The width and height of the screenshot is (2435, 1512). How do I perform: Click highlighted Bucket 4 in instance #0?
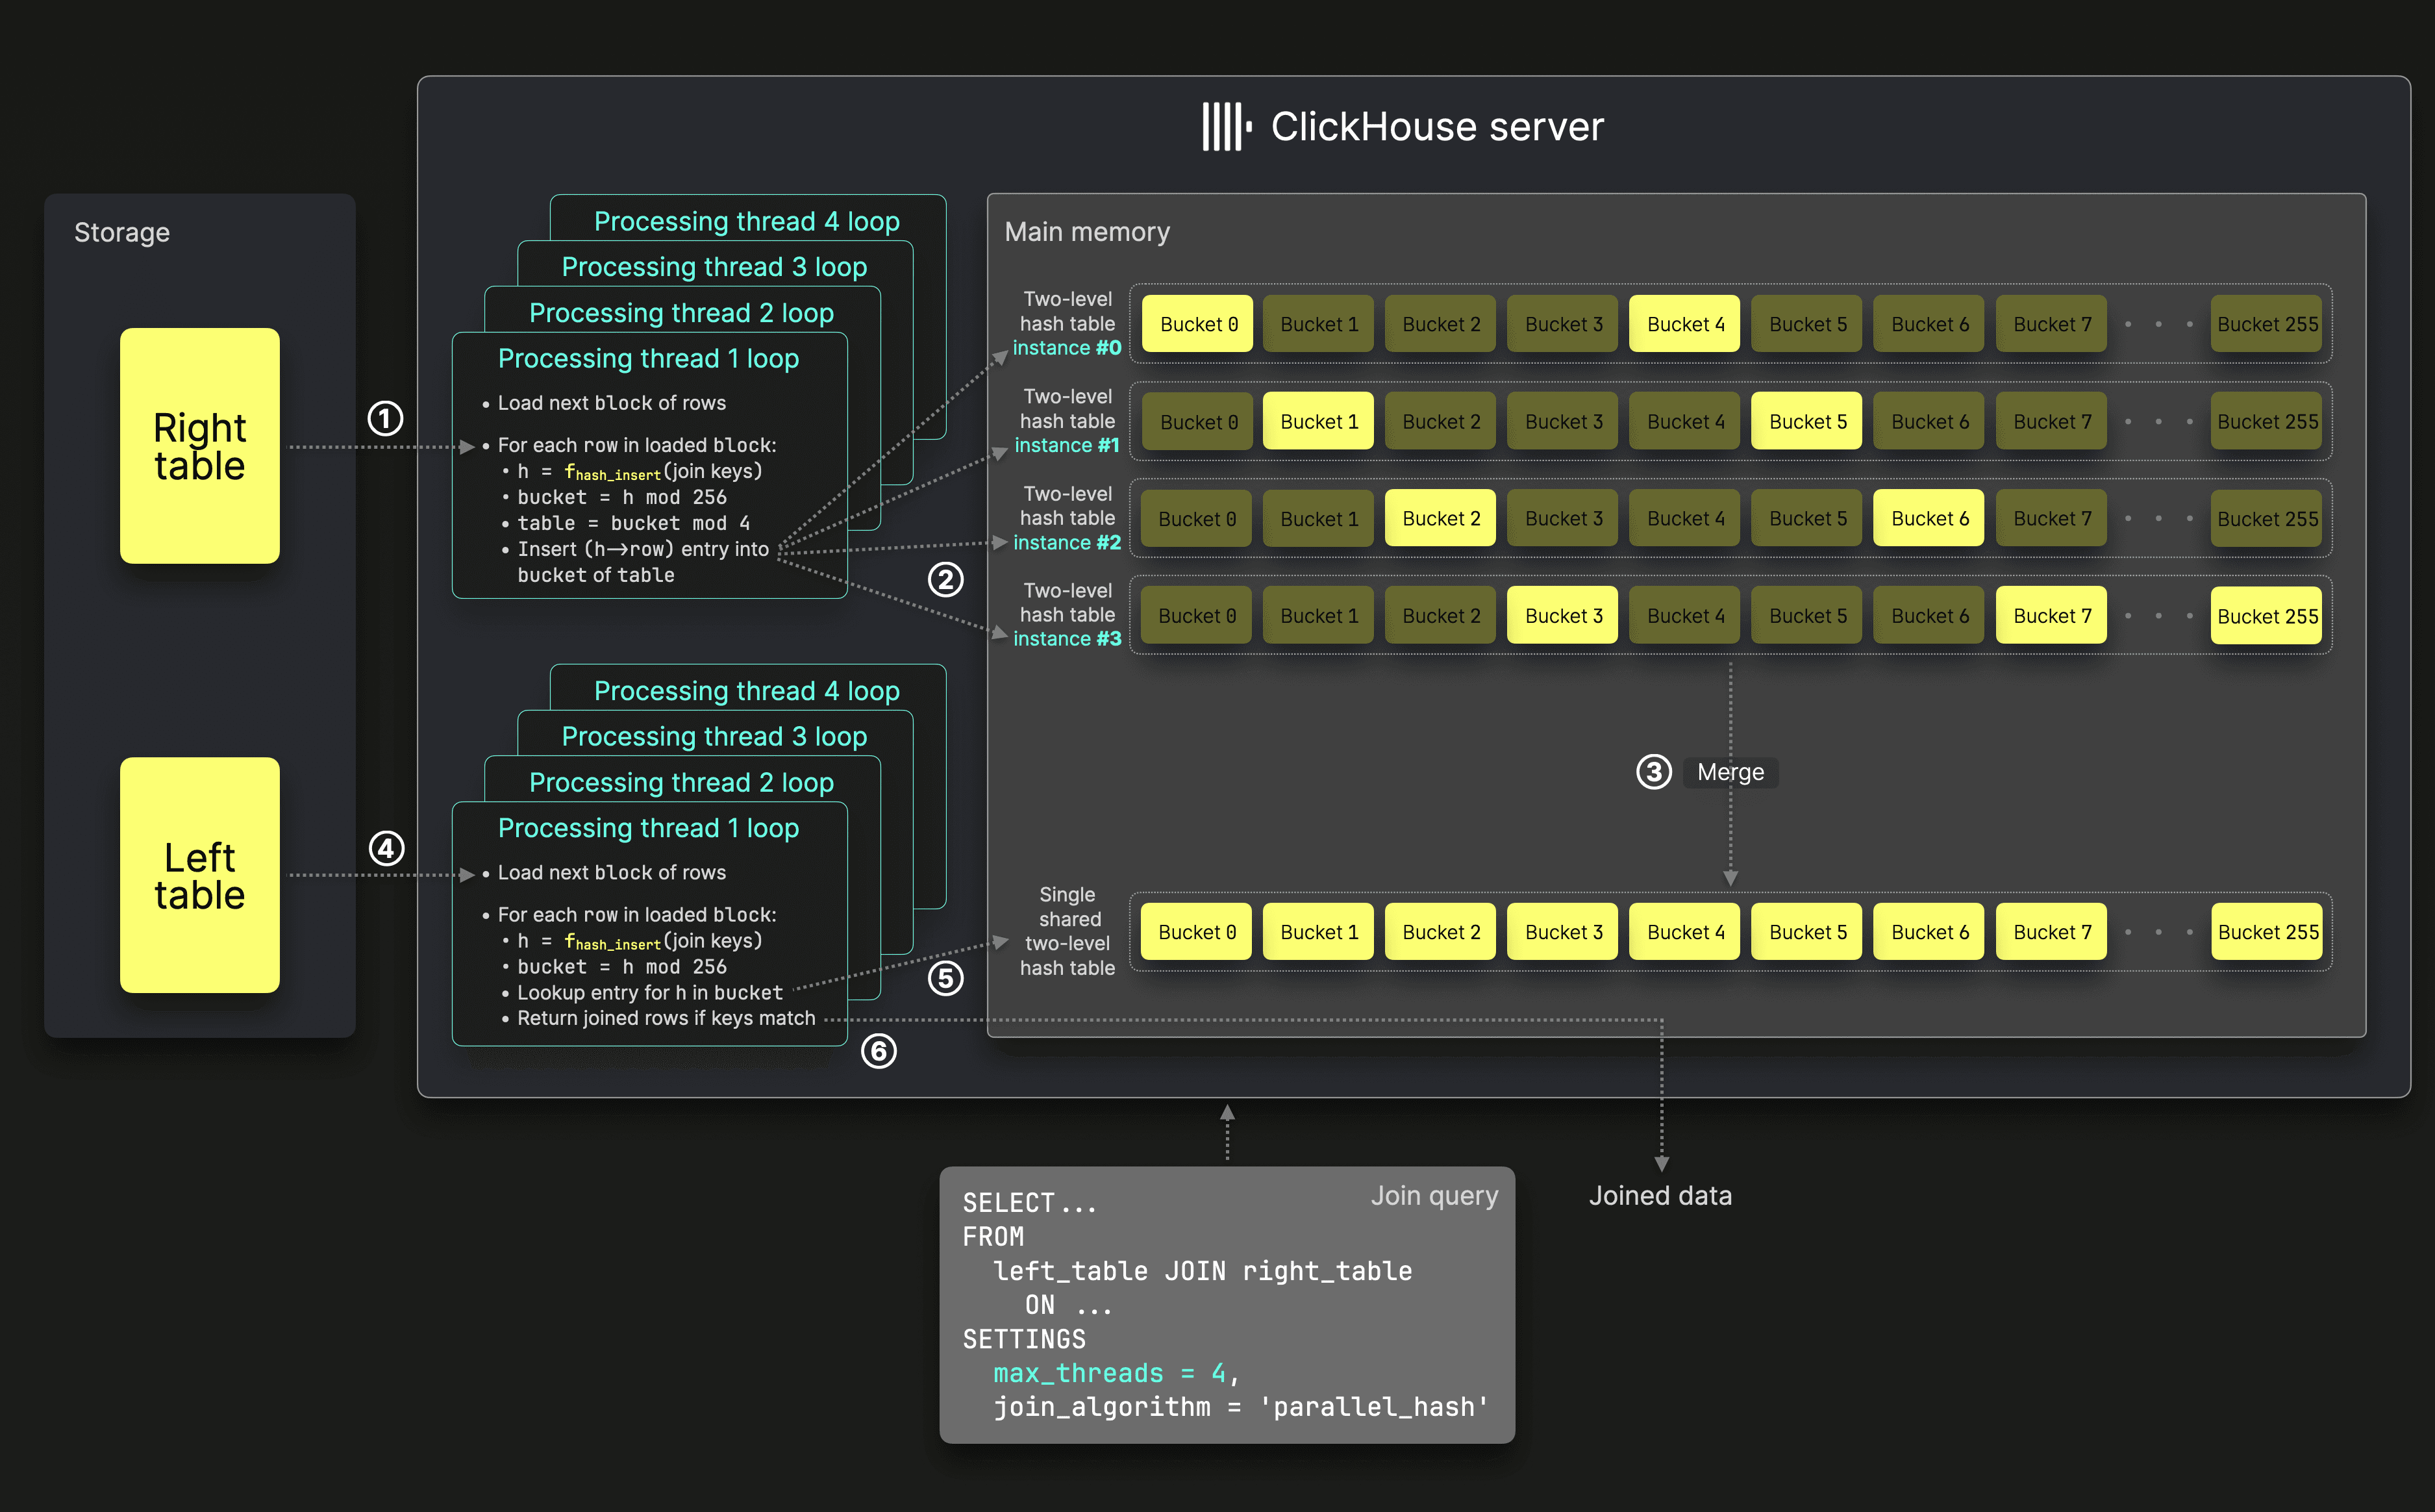coord(1684,324)
